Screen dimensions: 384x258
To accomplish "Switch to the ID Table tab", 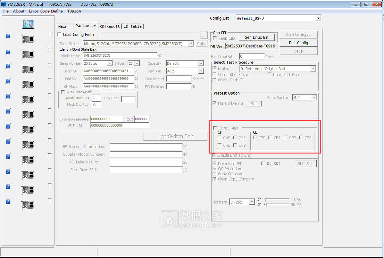I will pyautogui.click(x=132, y=26).
